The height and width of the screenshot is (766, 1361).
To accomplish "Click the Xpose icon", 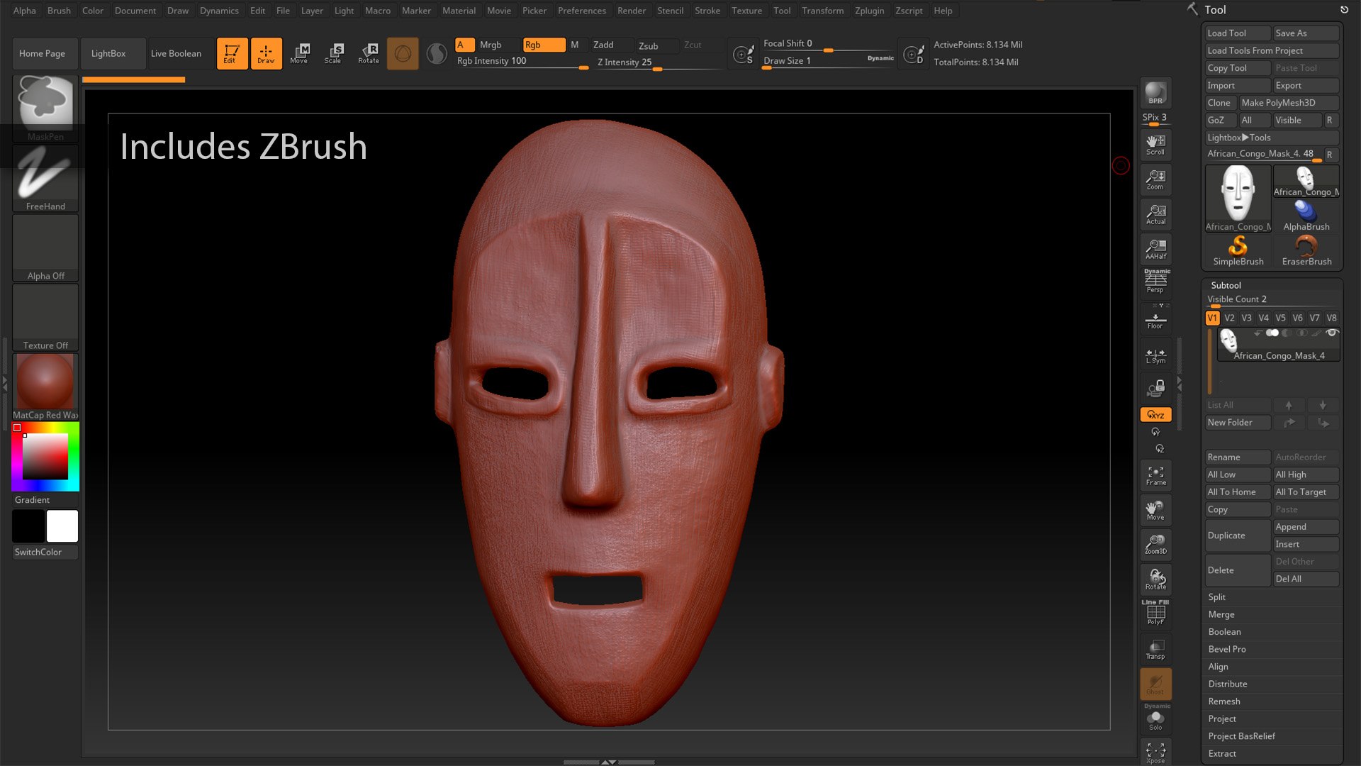I will pos(1155,753).
